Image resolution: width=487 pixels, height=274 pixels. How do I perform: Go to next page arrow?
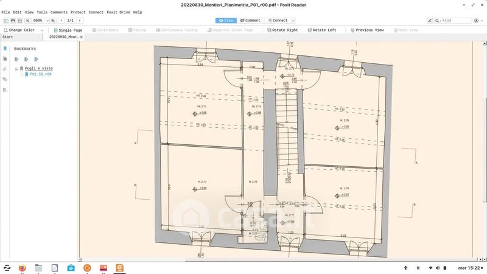(x=80, y=21)
